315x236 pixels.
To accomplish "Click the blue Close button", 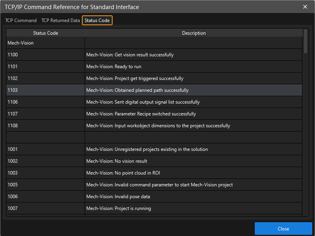I will click(283, 229).
